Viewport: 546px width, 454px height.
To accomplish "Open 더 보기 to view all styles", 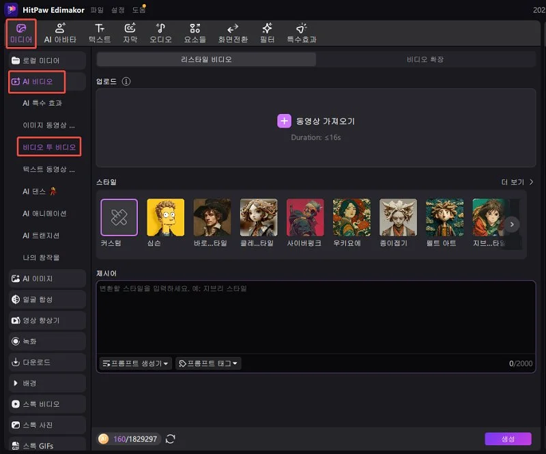I will click(x=512, y=182).
